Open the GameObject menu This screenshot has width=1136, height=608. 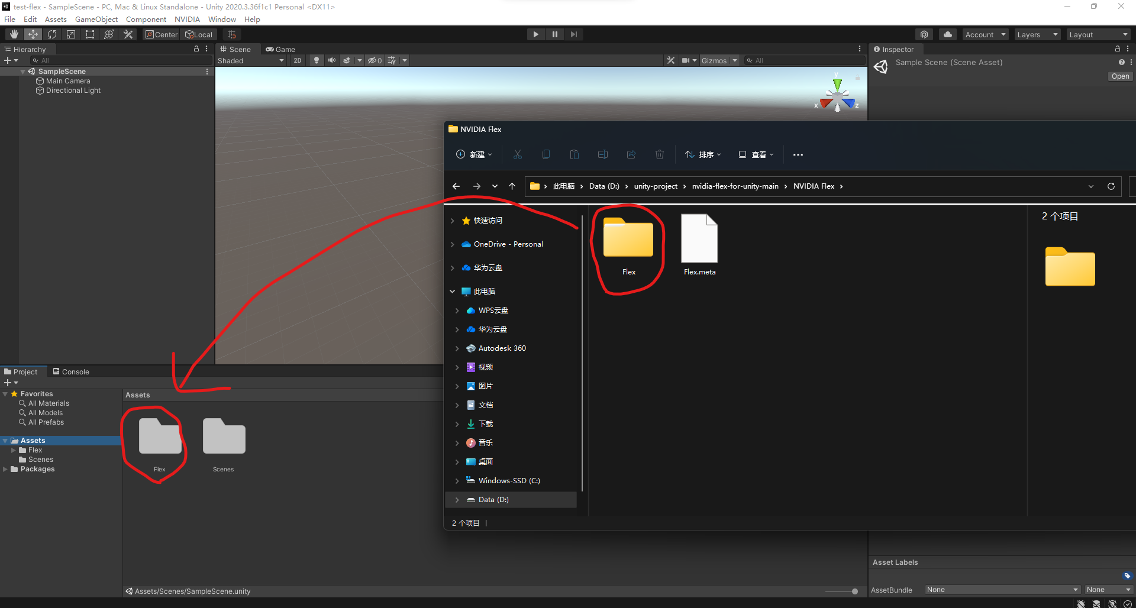96,19
